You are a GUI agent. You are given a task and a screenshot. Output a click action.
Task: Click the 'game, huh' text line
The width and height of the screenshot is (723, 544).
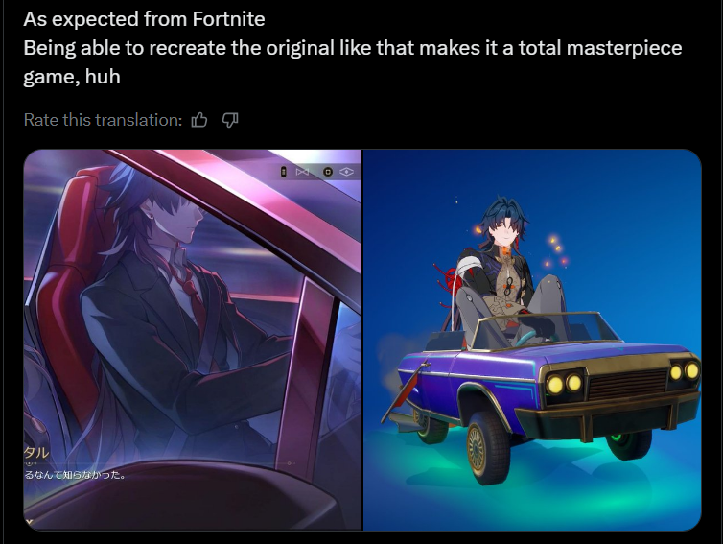(72, 77)
